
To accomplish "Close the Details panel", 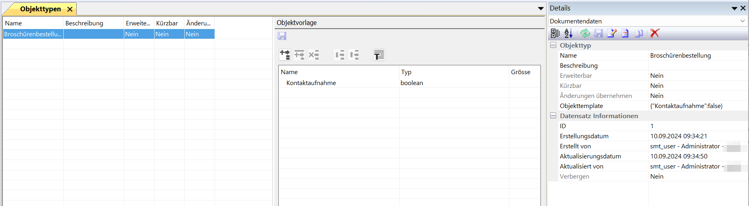I will click(x=743, y=8).
